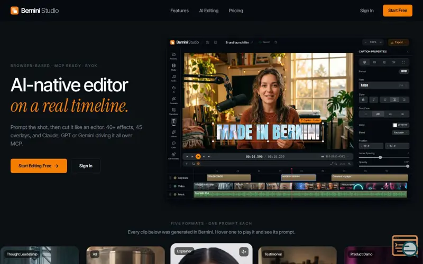Select the first Caption Properties tab icon
This screenshot has width=423, height=264.
364,62
